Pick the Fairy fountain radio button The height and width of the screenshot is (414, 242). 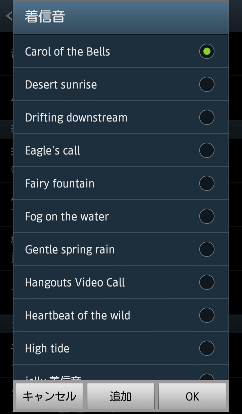[x=207, y=183]
